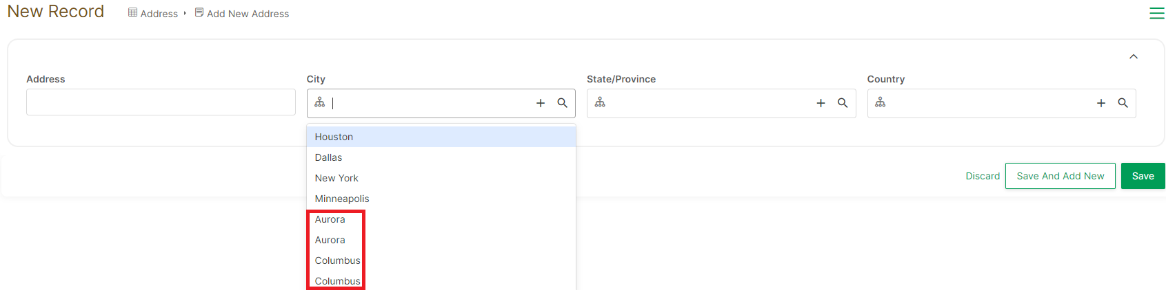Viewport: 1166px width, 290px height.
Task: Click Save And Add New button
Action: click(x=1061, y=176)
